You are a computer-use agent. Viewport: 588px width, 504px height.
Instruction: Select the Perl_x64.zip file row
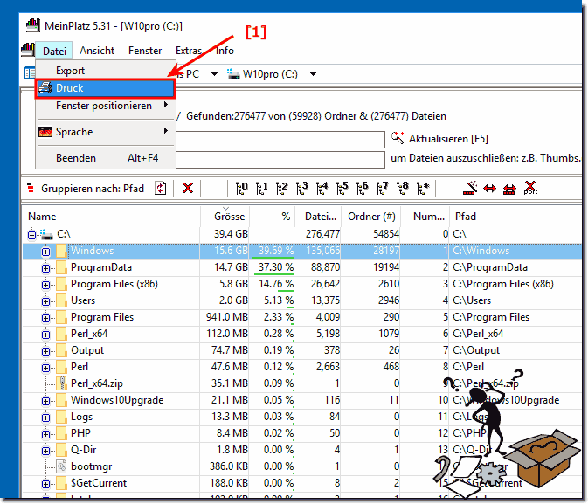[x=302, y=383]
